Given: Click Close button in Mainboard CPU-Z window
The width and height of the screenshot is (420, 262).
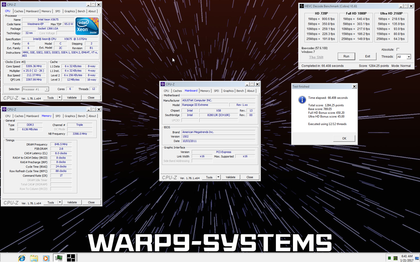Looking at the screenshot, I should click(250, 177).
